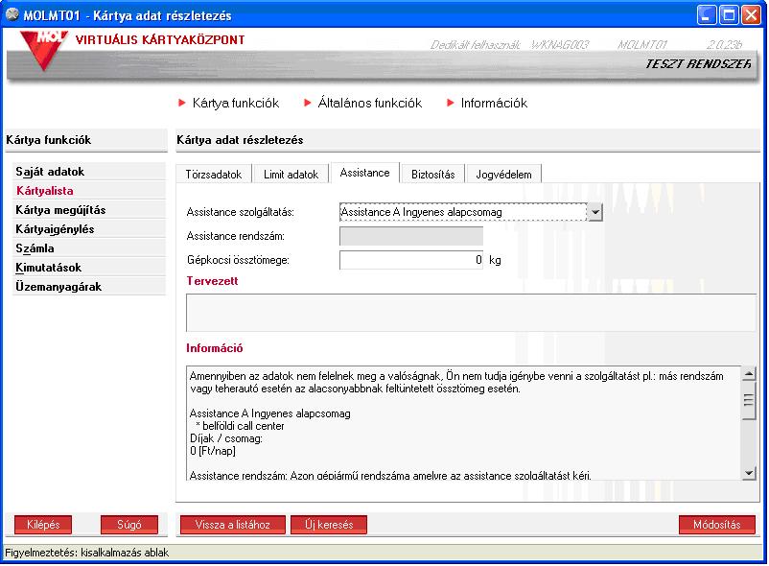Open the Kártya funkciók top menu

236,103
